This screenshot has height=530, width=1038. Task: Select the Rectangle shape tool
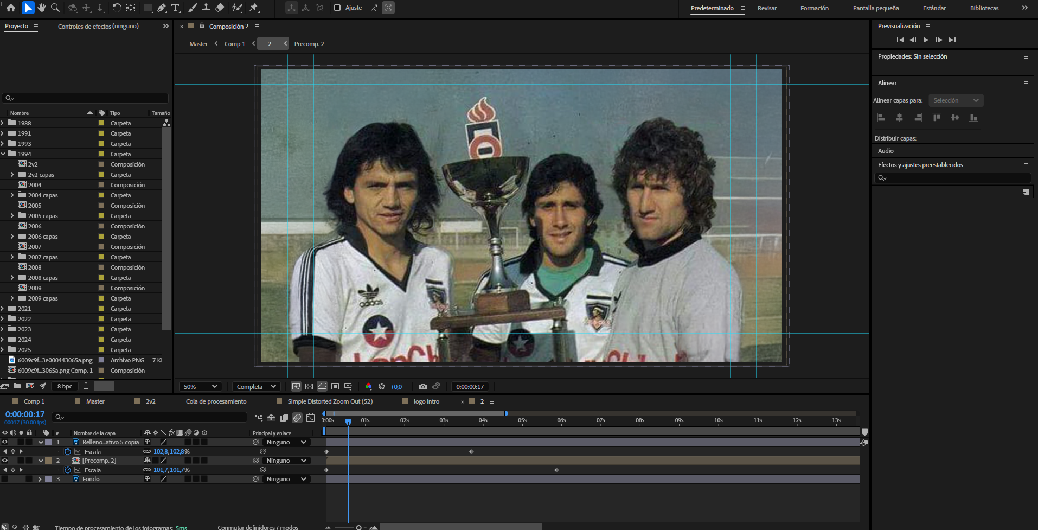pyautogui.click(x=148, y=8)
